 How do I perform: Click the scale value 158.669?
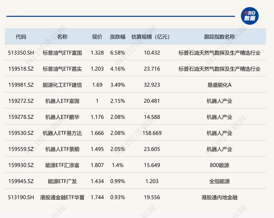pyautogui.click(x=152, y=133)
